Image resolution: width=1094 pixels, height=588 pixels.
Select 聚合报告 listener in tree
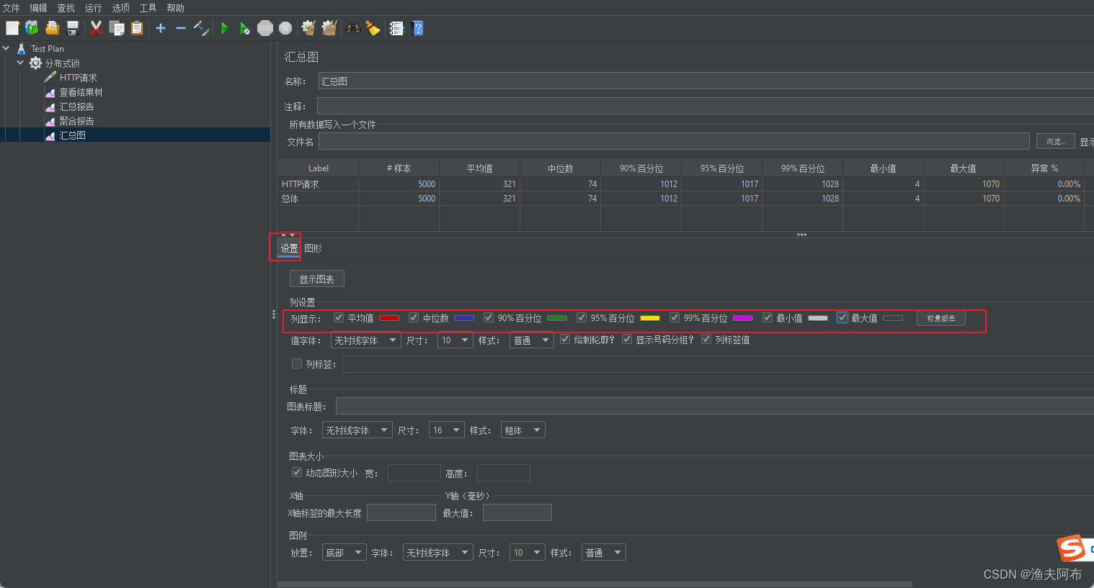pos(76,121)
